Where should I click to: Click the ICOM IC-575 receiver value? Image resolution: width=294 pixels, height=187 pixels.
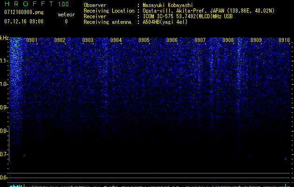[x=188, y=16]
